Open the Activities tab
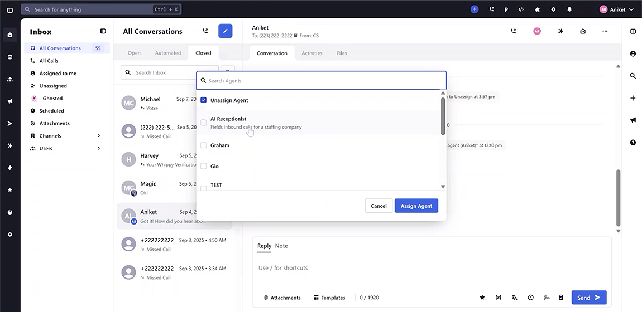 [312, 53]
